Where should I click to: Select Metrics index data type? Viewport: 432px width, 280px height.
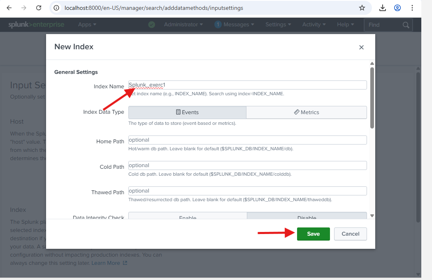[307, 112]
